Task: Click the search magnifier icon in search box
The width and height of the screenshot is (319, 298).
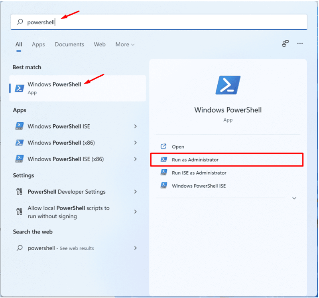Action: (x=20, y=22)
